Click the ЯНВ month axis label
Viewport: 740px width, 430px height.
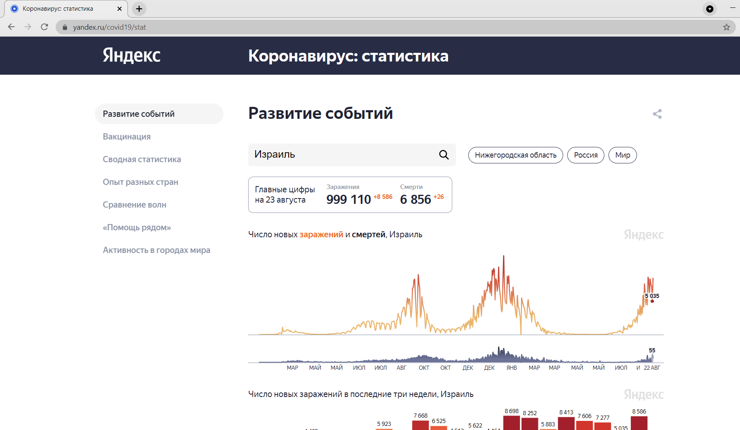512,368
